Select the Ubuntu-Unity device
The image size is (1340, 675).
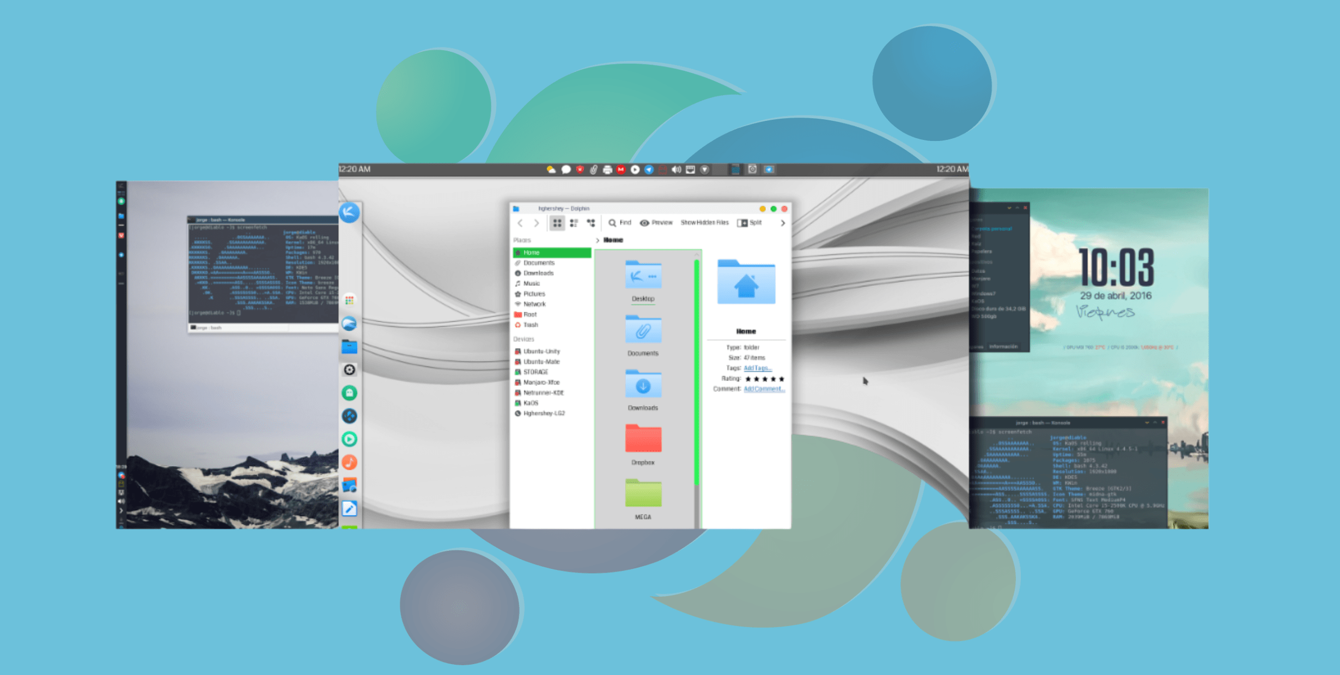552,352
